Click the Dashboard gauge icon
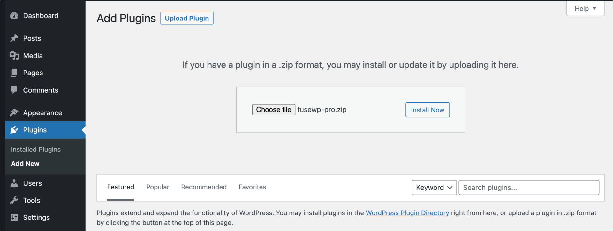Screen dimensions: 613x231 click(14, 16)
